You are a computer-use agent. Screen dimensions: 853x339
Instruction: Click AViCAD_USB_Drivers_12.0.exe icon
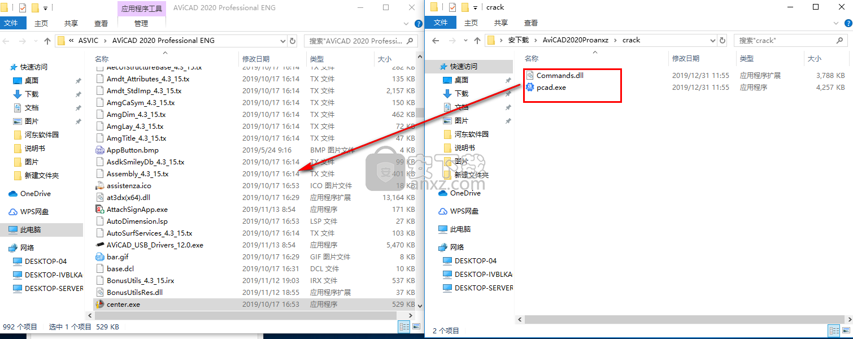point(100,245)
